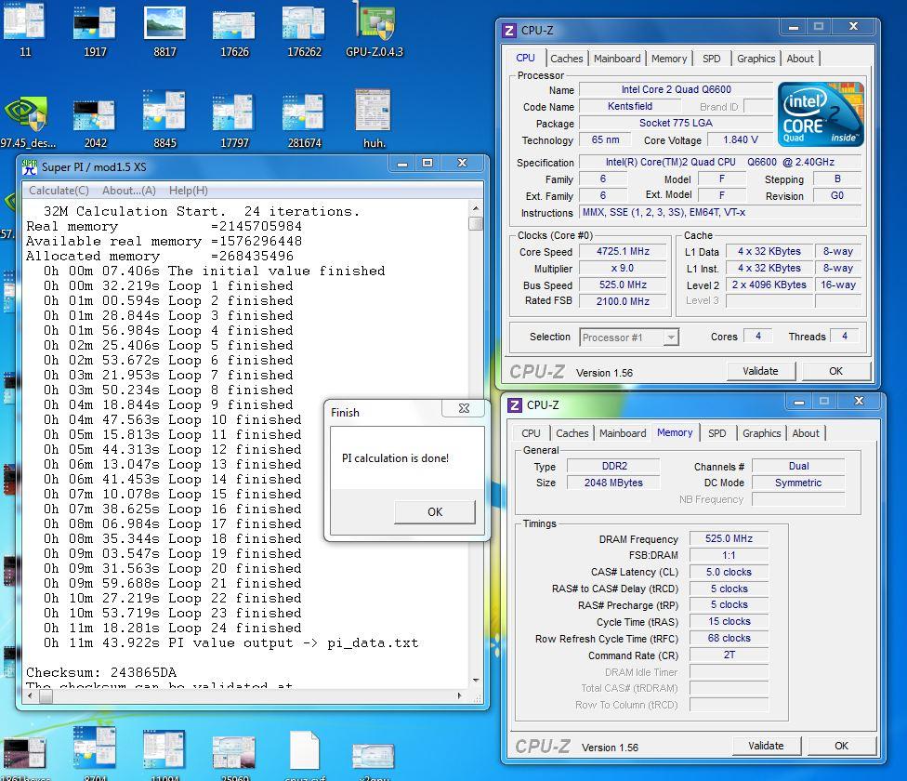The height and width of the screenshot is (781, 907).
Task: Switch to Graphics tab in top CPU-Z window
Action: 756,59
